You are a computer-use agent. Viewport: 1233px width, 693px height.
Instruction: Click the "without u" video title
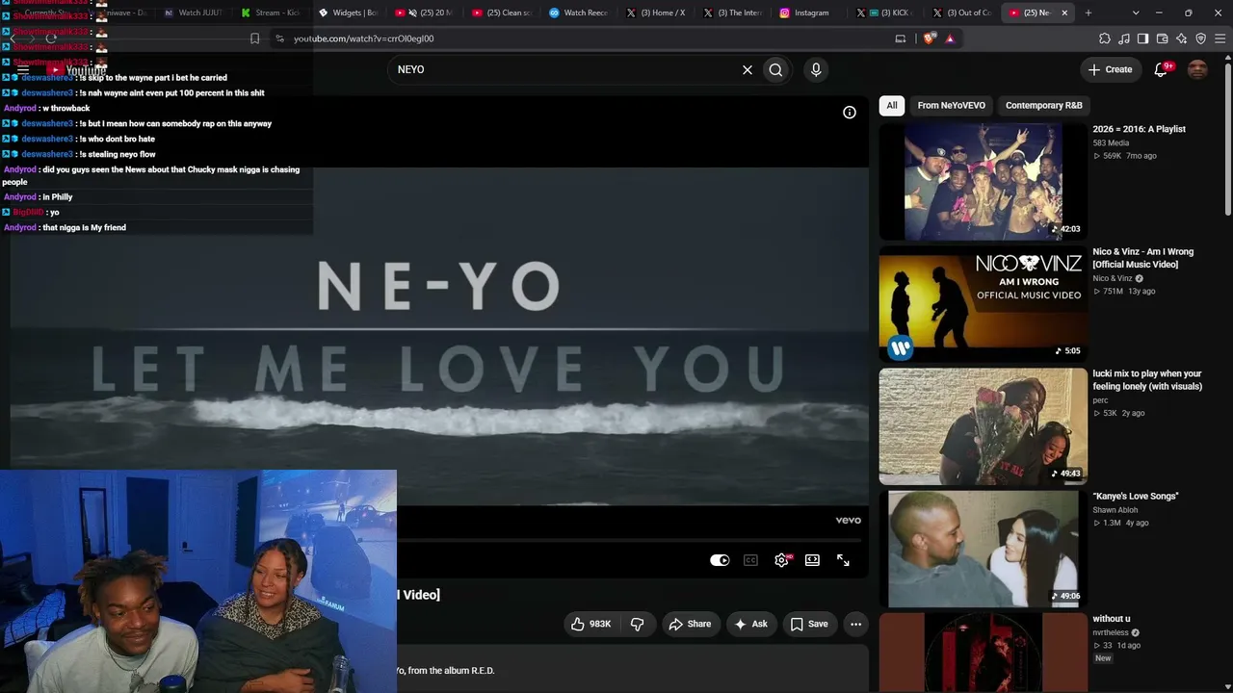[x=1112, y=619]
